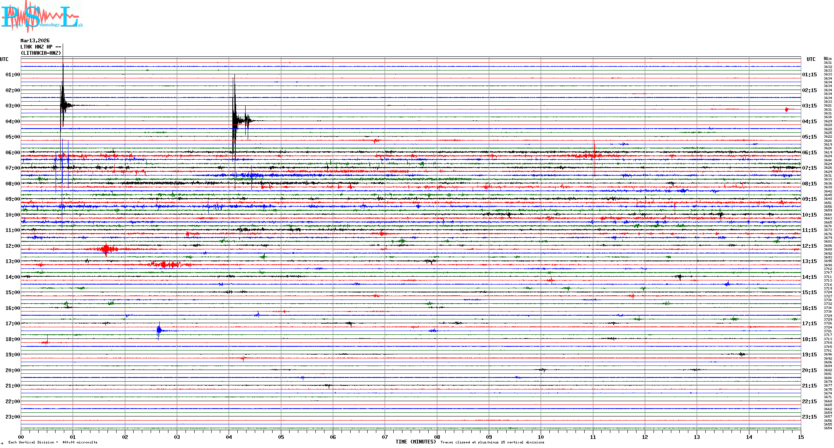This screenshot has width=834, height=448.
Task: Click the 15 minute tick label at the bottom right
Action: pyautogui.click(x=800, y=437)
